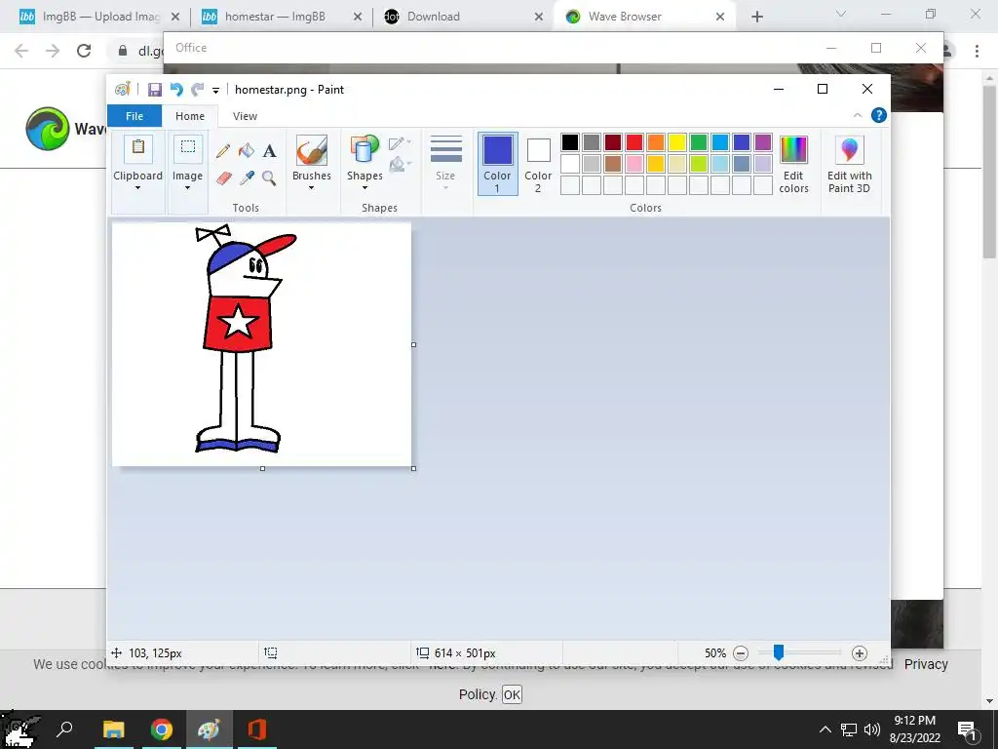Click Edit with Paint 3D
998x749 pixels.
pyautogui.click(x=849, y=164)
